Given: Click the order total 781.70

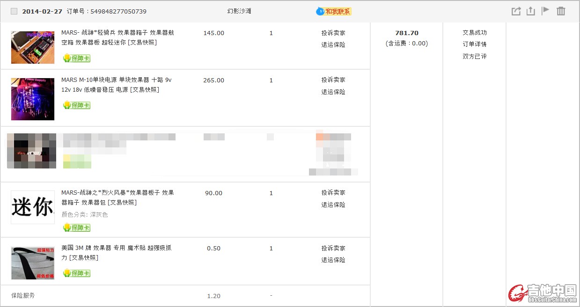Looking at the screenshot, I should [x=407, y=33].
